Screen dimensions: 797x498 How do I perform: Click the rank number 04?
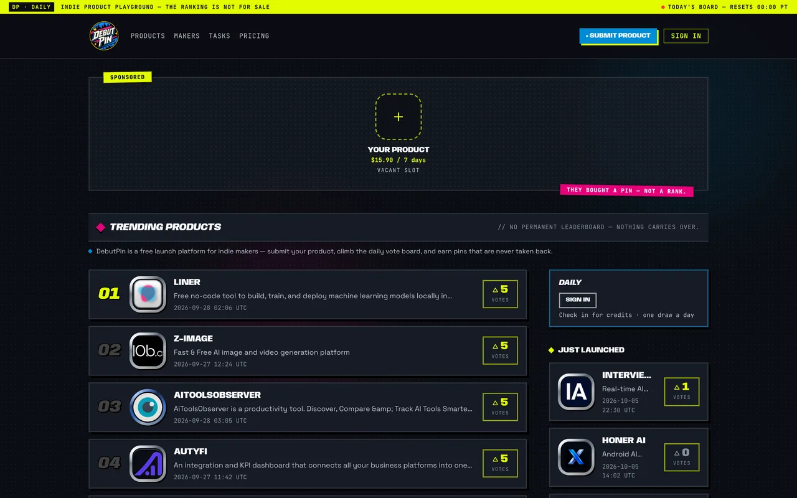tap(109, 463)
